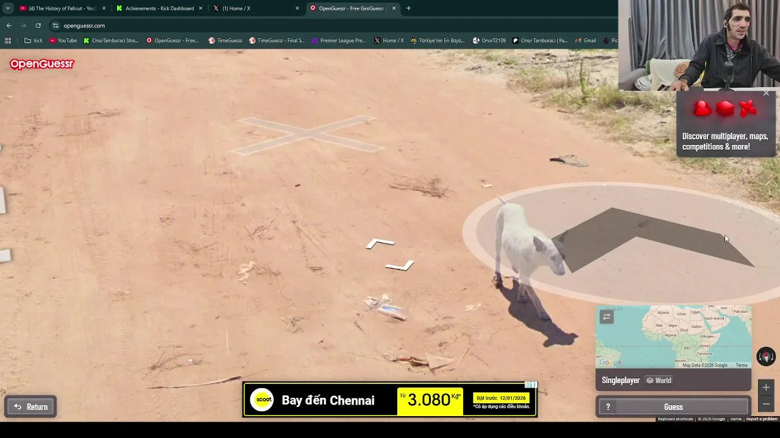Select the OpenGuessr - Free GeoGuessr tab
This screenshot has height=438, width=780.
tap(349, 9)
